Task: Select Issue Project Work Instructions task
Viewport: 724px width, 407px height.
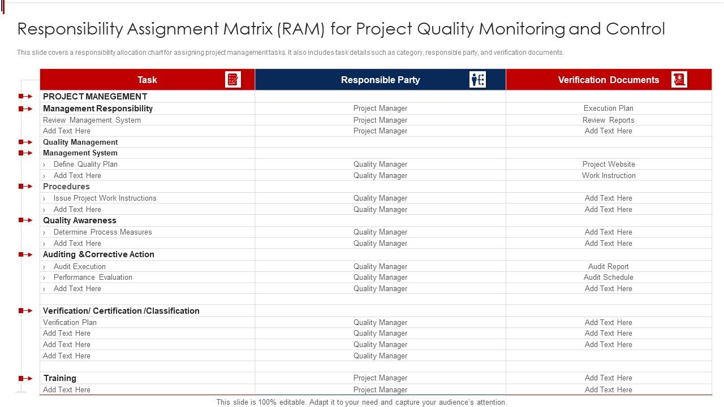Action: (105, 198)
